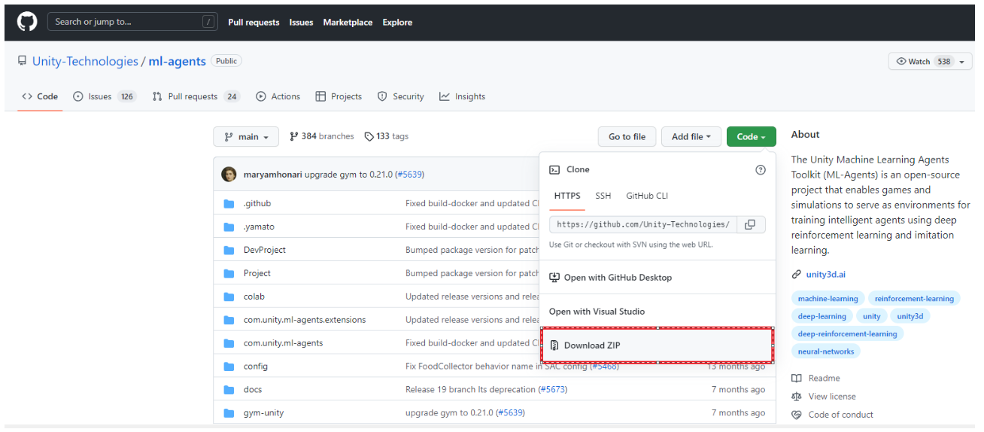The image size is (984, 432).
Task: Open commit link #5639 beside maryamhonari
Action: (409, 175)
